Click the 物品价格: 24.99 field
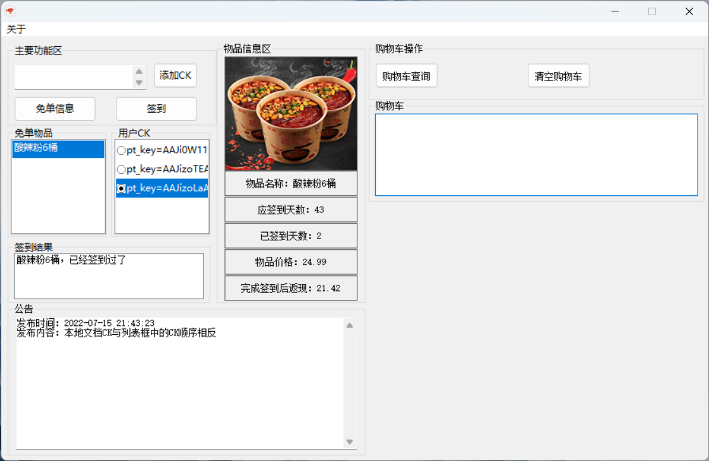The width and height of the screenshot is (709, 461). (x=291, y=261)
